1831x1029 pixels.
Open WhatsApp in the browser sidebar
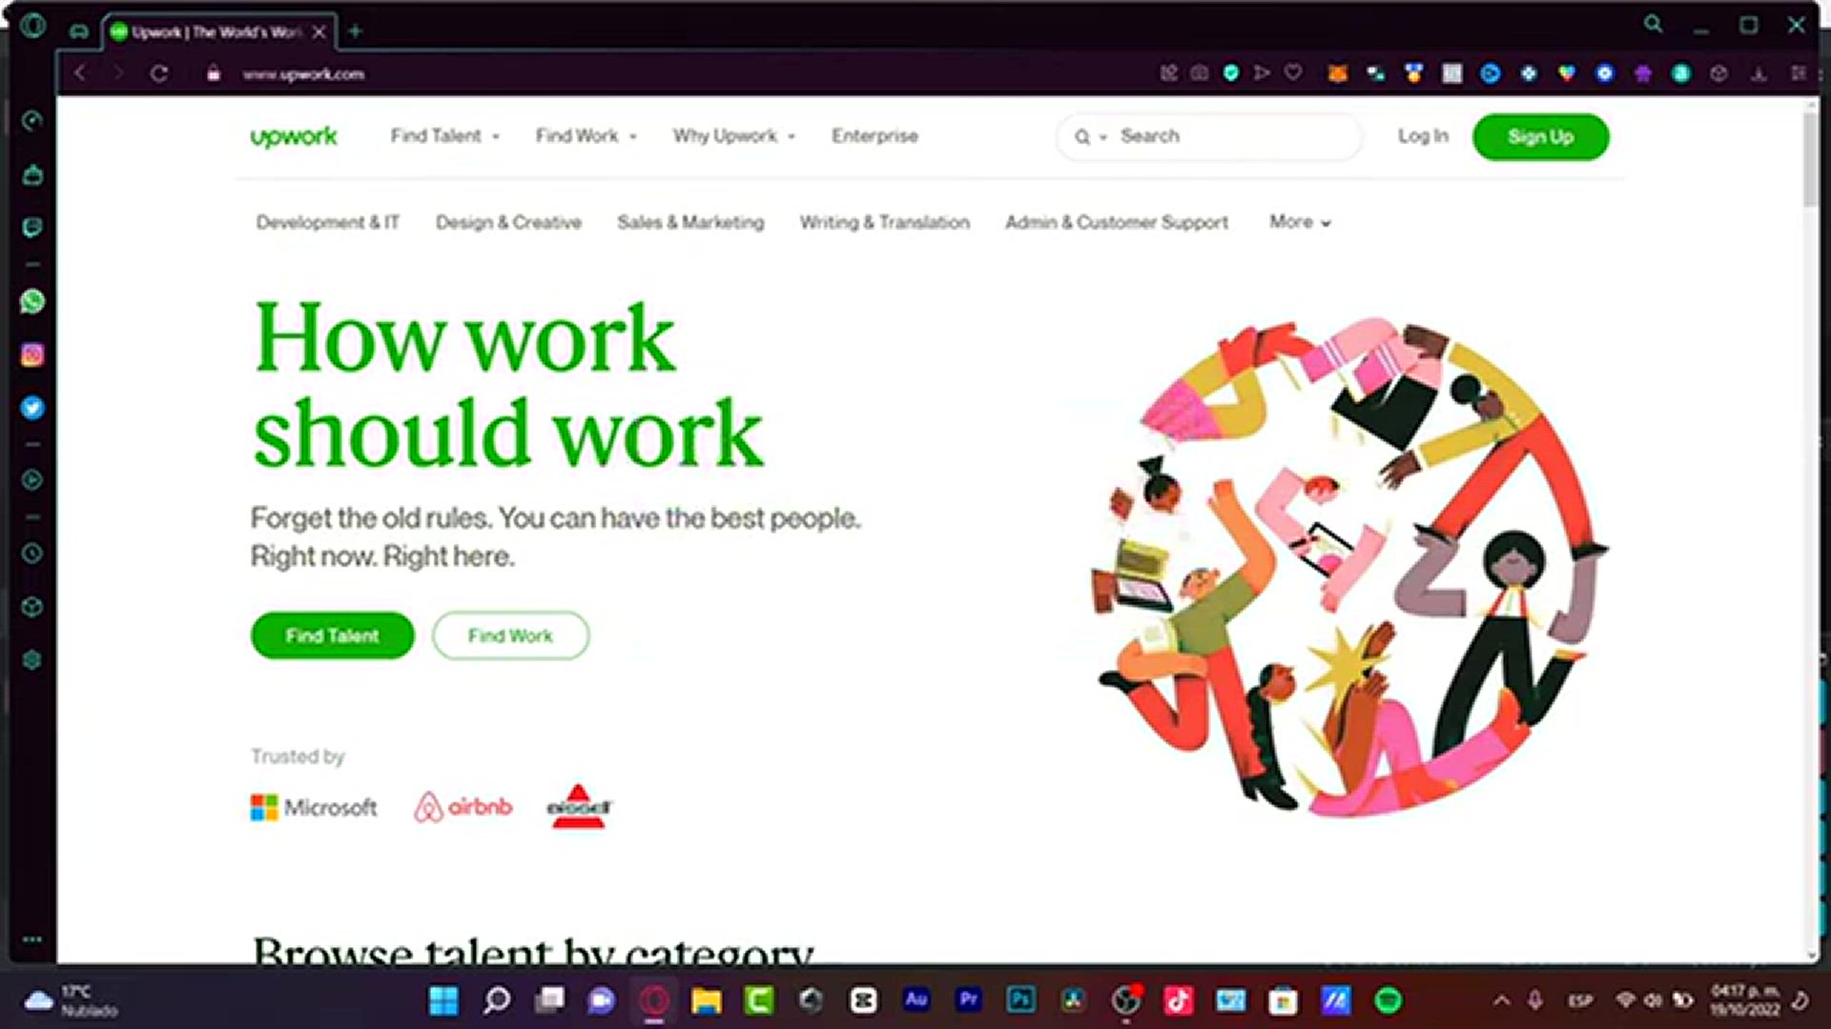[31, 301]
